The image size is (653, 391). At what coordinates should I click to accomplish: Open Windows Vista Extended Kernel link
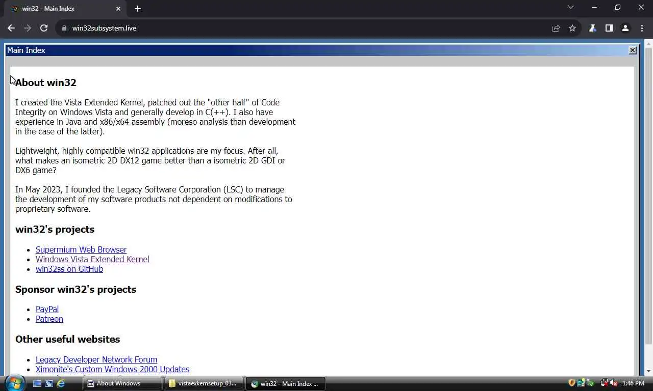92,259
